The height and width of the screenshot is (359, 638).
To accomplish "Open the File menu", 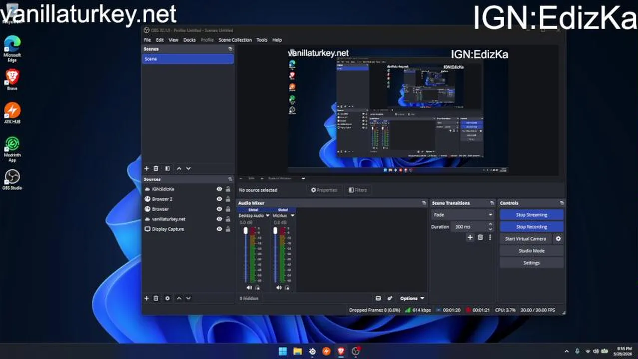I will (147, 40).
